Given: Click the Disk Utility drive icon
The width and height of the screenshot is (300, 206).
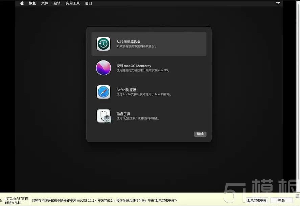Looking at the screenshot, I should [103, 116].
